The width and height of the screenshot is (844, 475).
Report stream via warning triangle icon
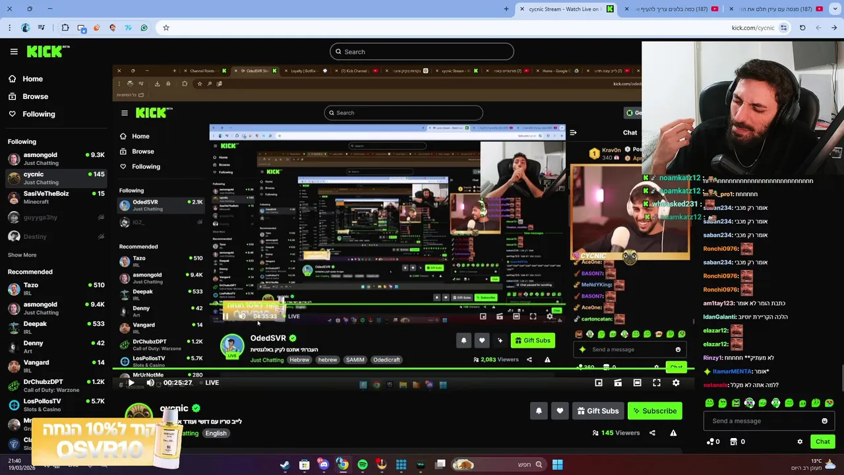[673, 433]
